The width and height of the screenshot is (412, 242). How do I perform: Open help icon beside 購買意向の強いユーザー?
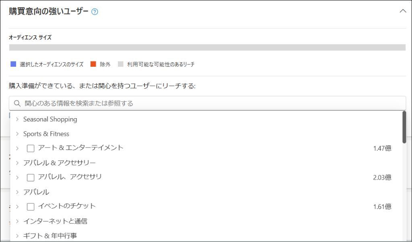[95, 12]
